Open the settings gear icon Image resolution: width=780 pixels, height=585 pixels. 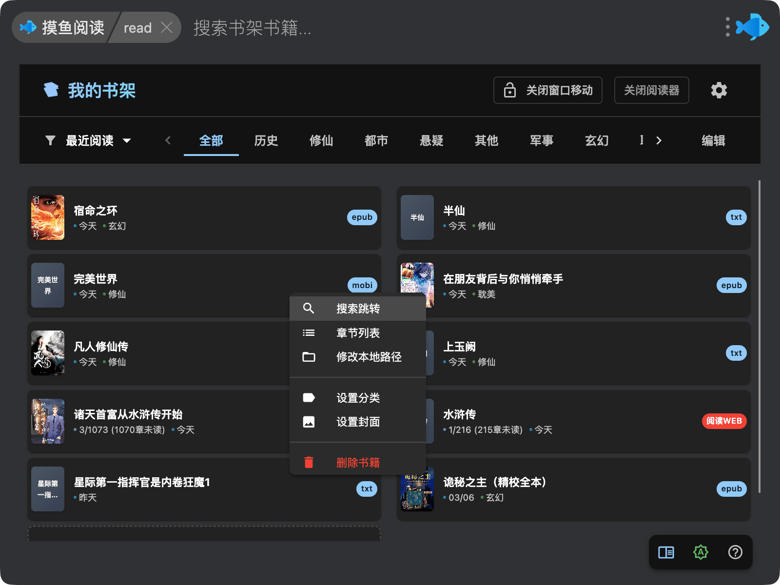pyautogui.click(x=719, y=90)
